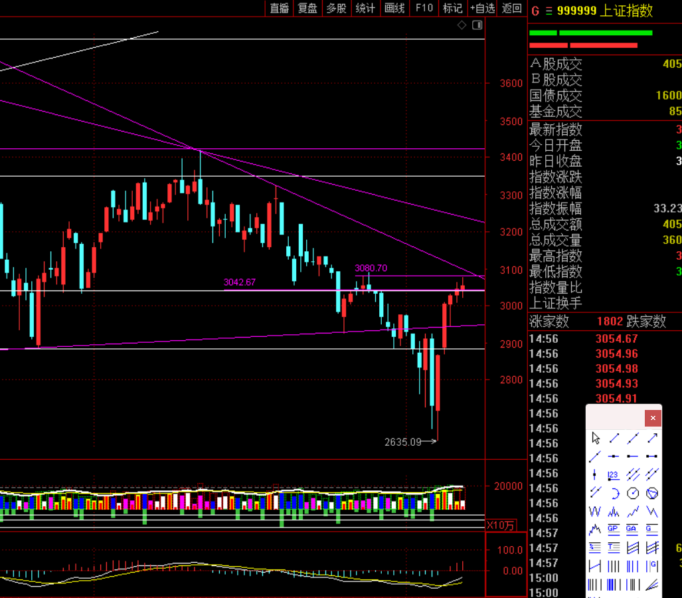Select the falling zigzag wave tool
The image size is (682, 598).
point(652,512)
